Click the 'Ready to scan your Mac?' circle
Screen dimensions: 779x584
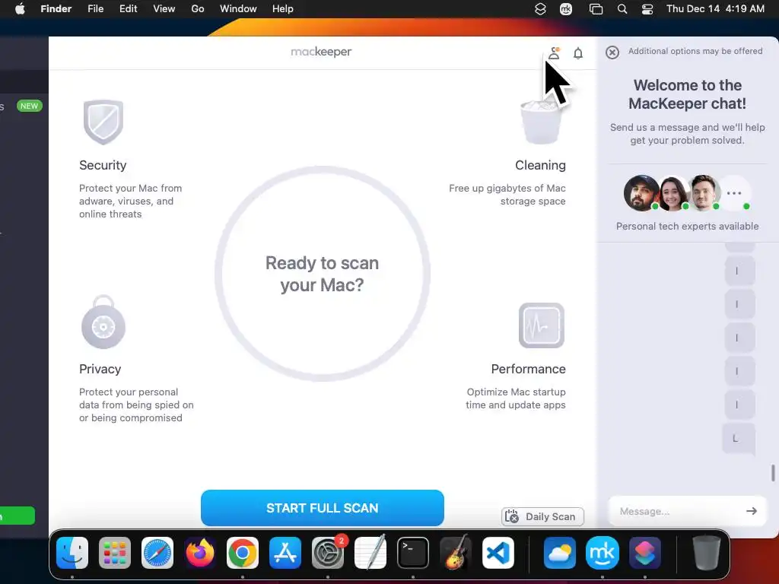tap(322, 274)
